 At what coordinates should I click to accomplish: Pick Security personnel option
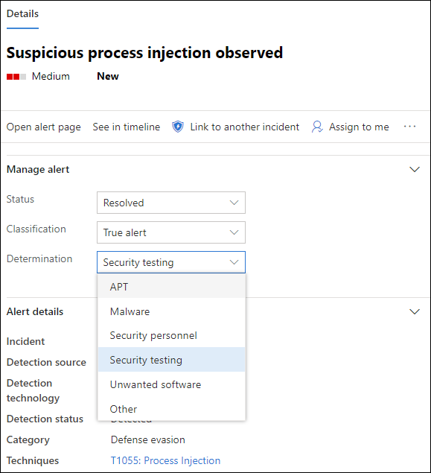(x=171, y=335)
